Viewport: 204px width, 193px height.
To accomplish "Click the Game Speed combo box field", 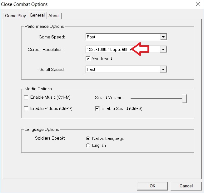I will (126, 37).
